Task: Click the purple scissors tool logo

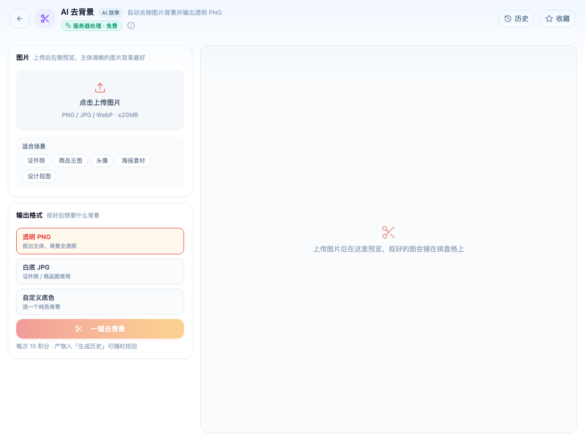Action: (x=45, y=19)
